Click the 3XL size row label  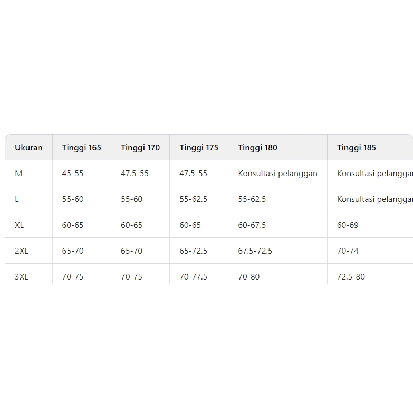coord(22,277)
